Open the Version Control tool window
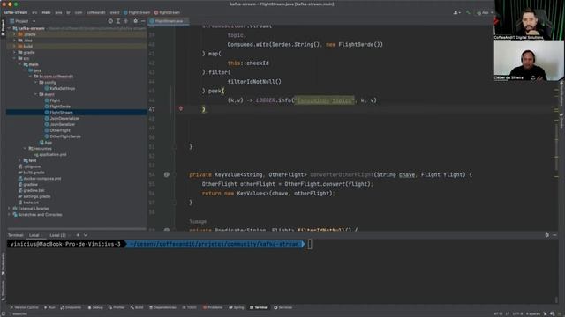Viewport: 565px width, 317px height. tap(24, 307)
